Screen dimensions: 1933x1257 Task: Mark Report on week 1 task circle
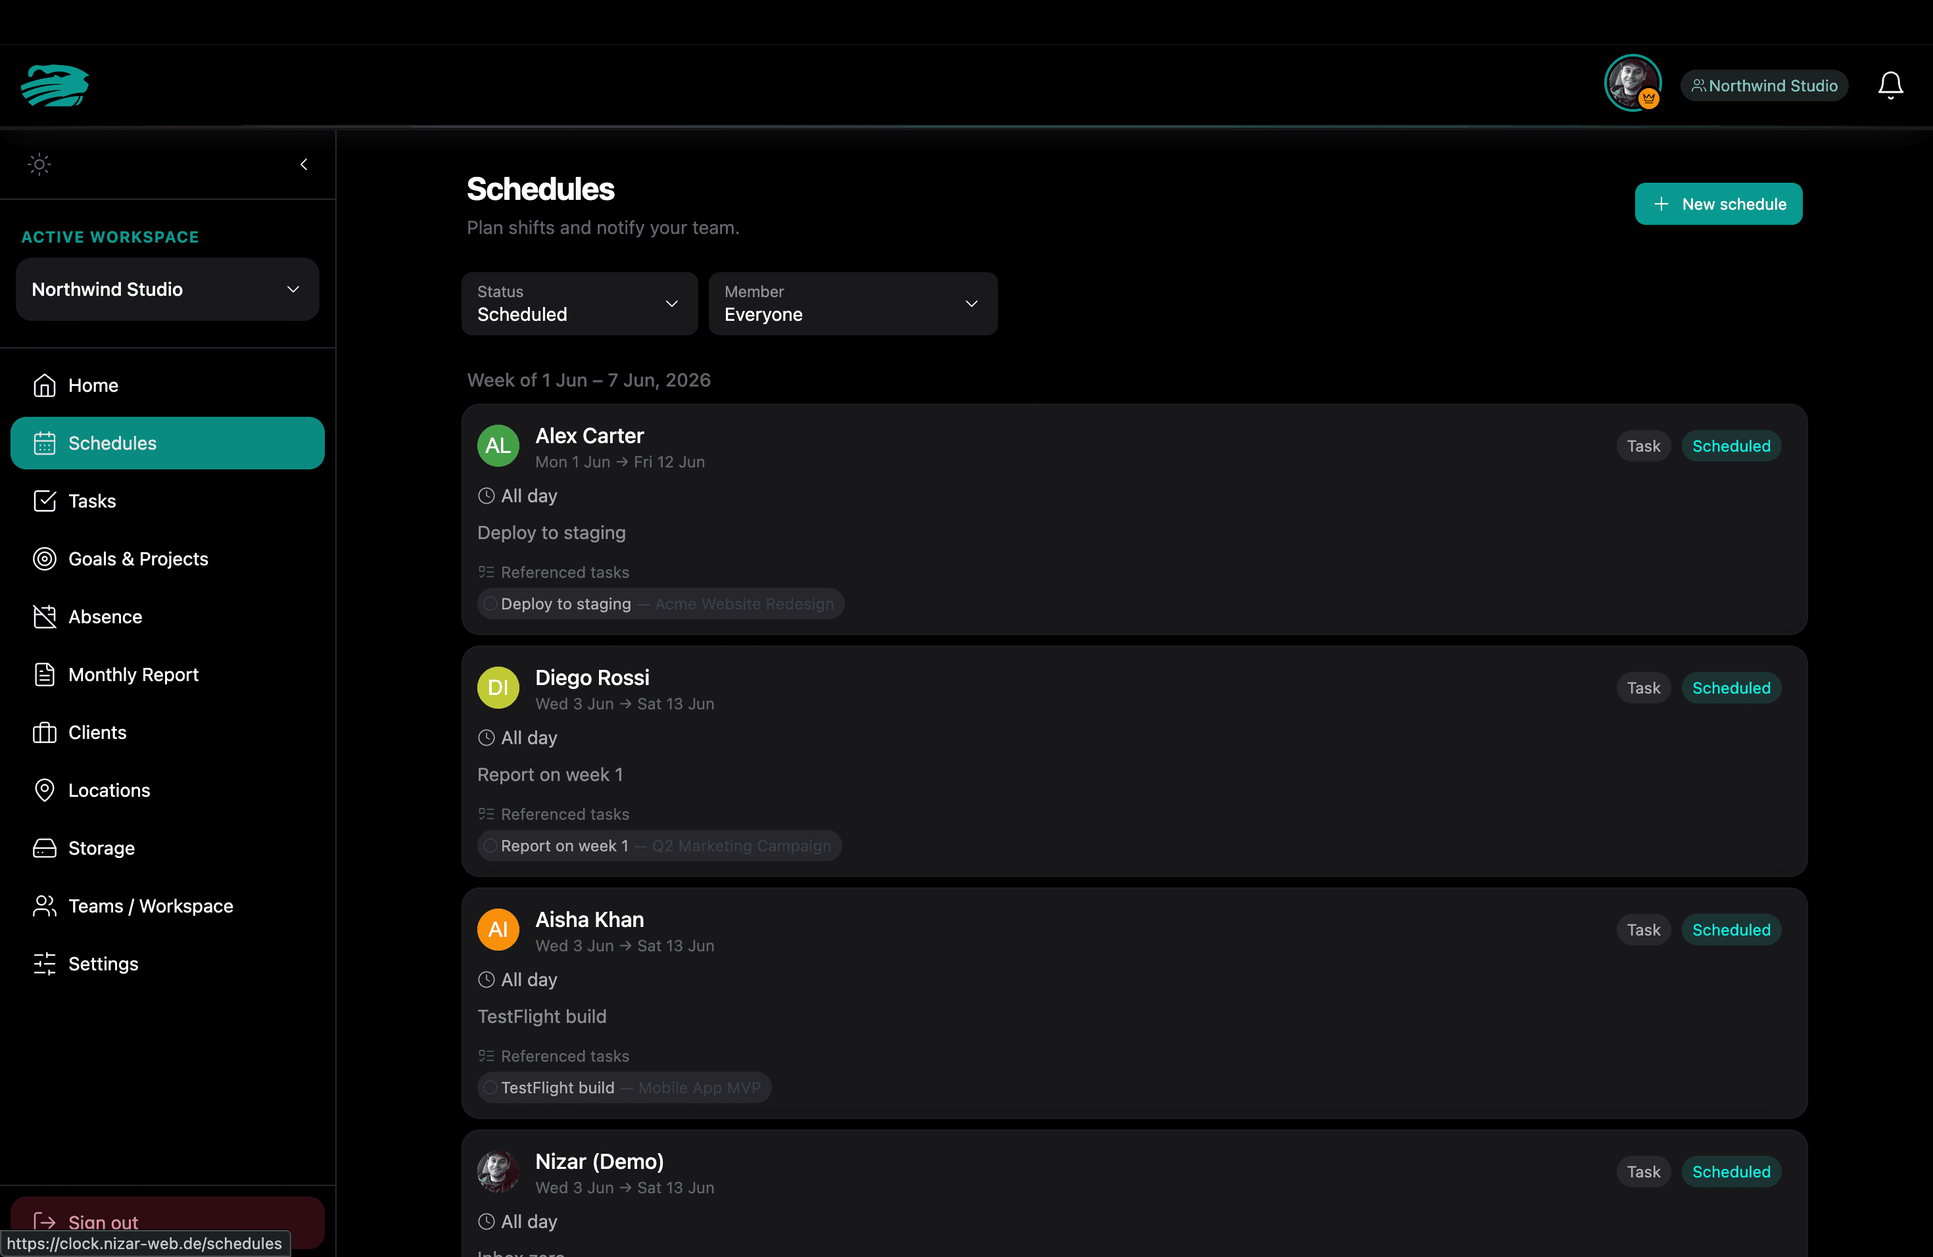pos(490,846)
